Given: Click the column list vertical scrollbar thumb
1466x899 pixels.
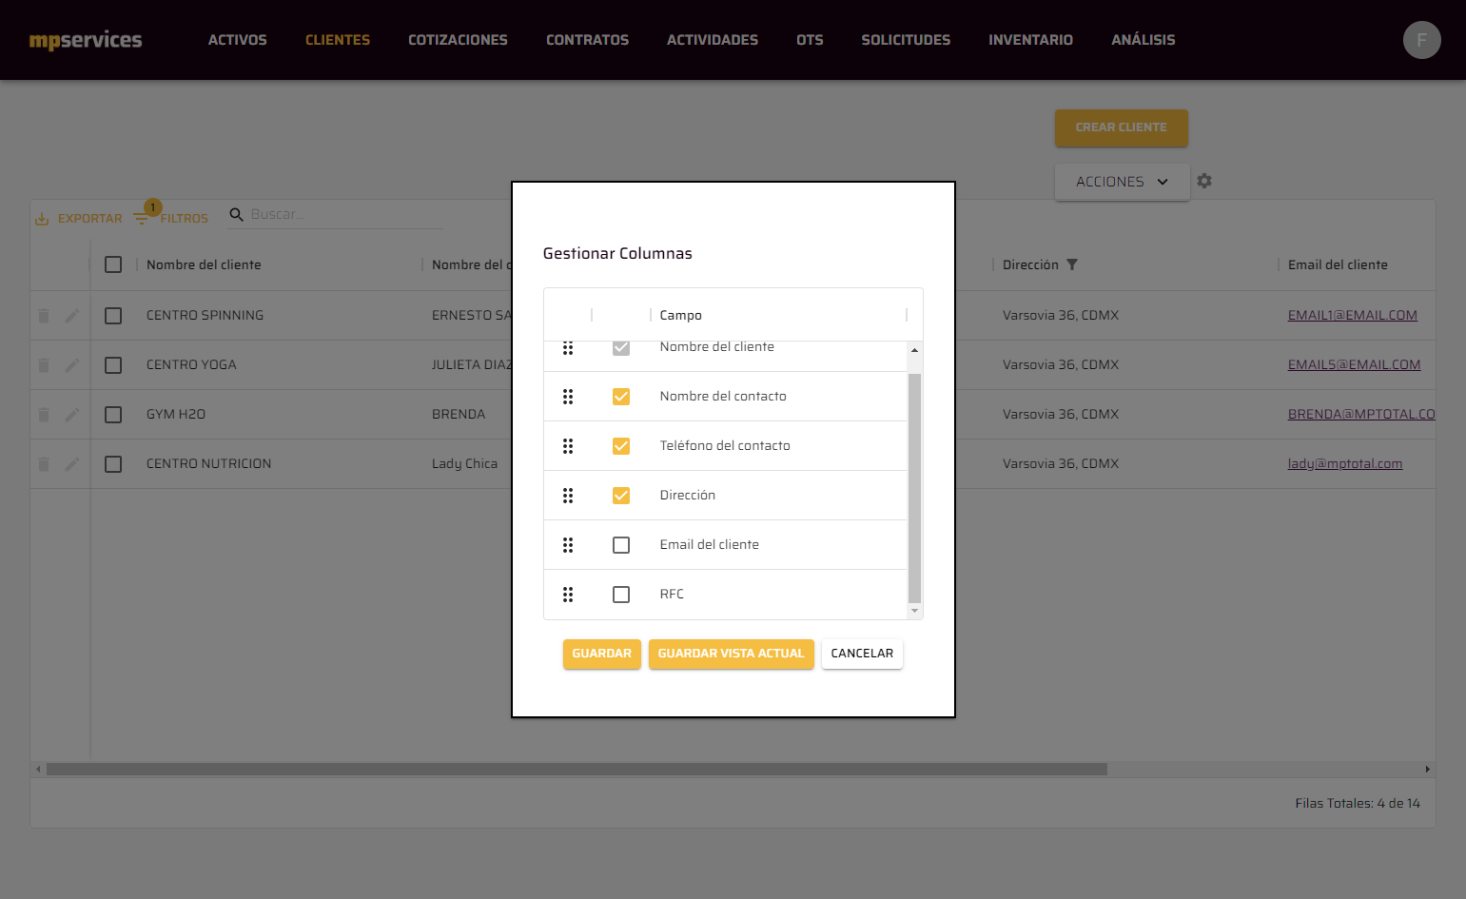Looking at the screenshot, I should pos(914,489).
